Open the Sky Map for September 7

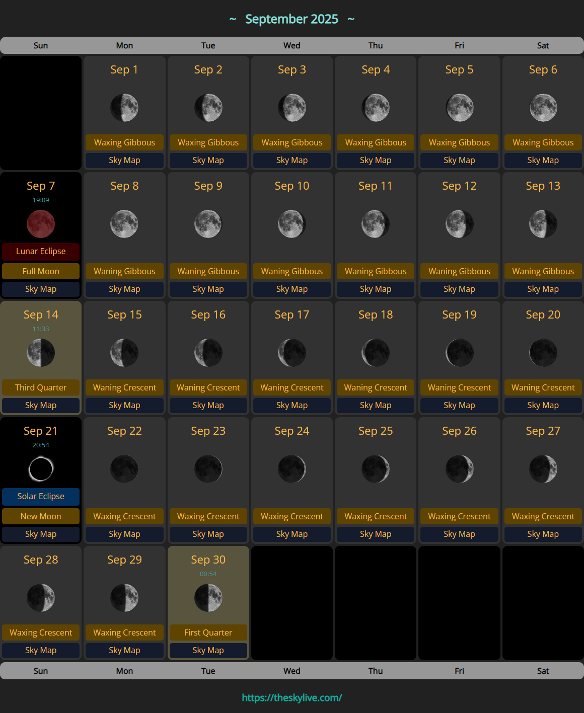click(40, 289)
